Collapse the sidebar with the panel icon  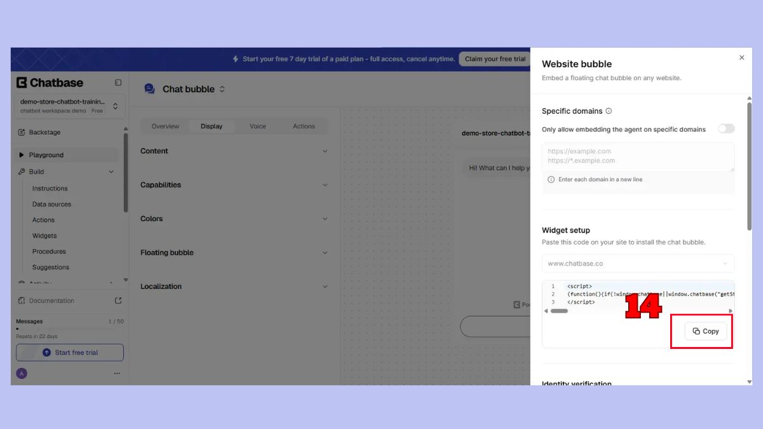point(118,83)
